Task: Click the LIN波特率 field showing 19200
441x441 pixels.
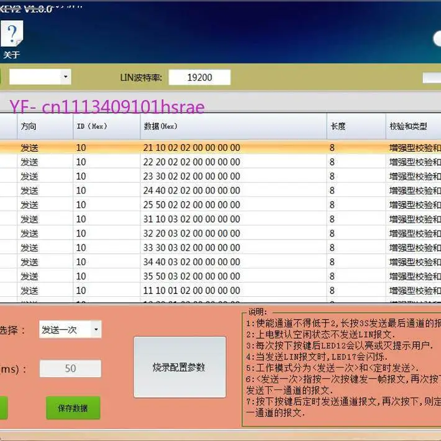Action: [199, 77]
